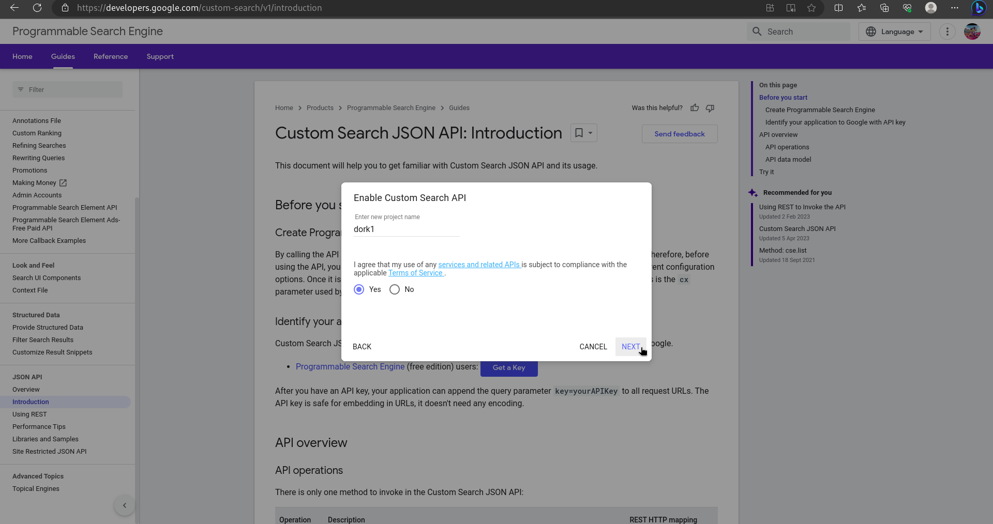993x524 pixels.
Task: Click the sidebar Filter field
Action: click(x=67, y=89)
